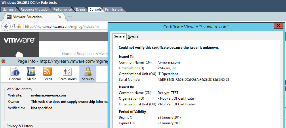The image size is (286, 128).
Task: Select the General tab in Certificate Viewer
Action: tap(119, 36)
